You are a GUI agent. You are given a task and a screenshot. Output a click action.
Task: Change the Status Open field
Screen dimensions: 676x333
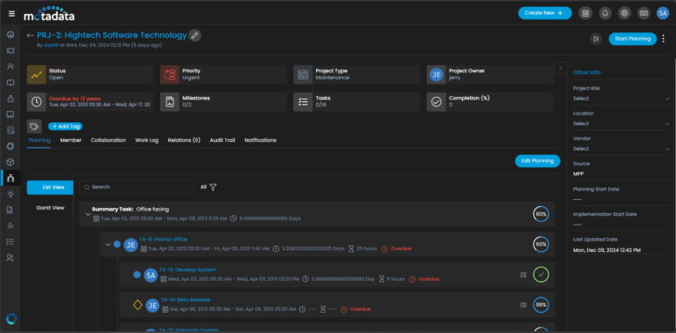pos(90,74)
